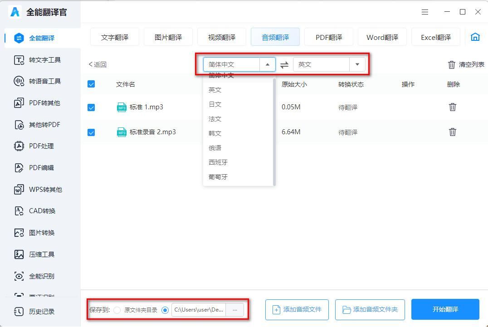This screenshot has width=488, height=327.
Task: Switch to the PDF翻译 tab
Action: pos(328,37)
